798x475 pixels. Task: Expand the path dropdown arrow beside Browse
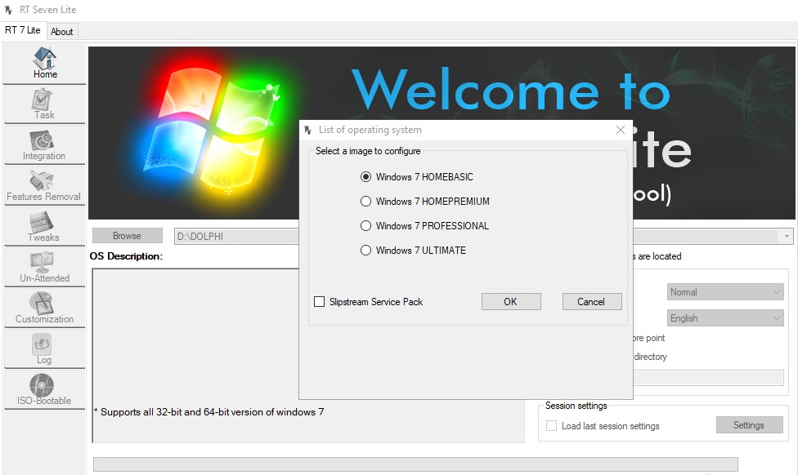tap(787, 236)
